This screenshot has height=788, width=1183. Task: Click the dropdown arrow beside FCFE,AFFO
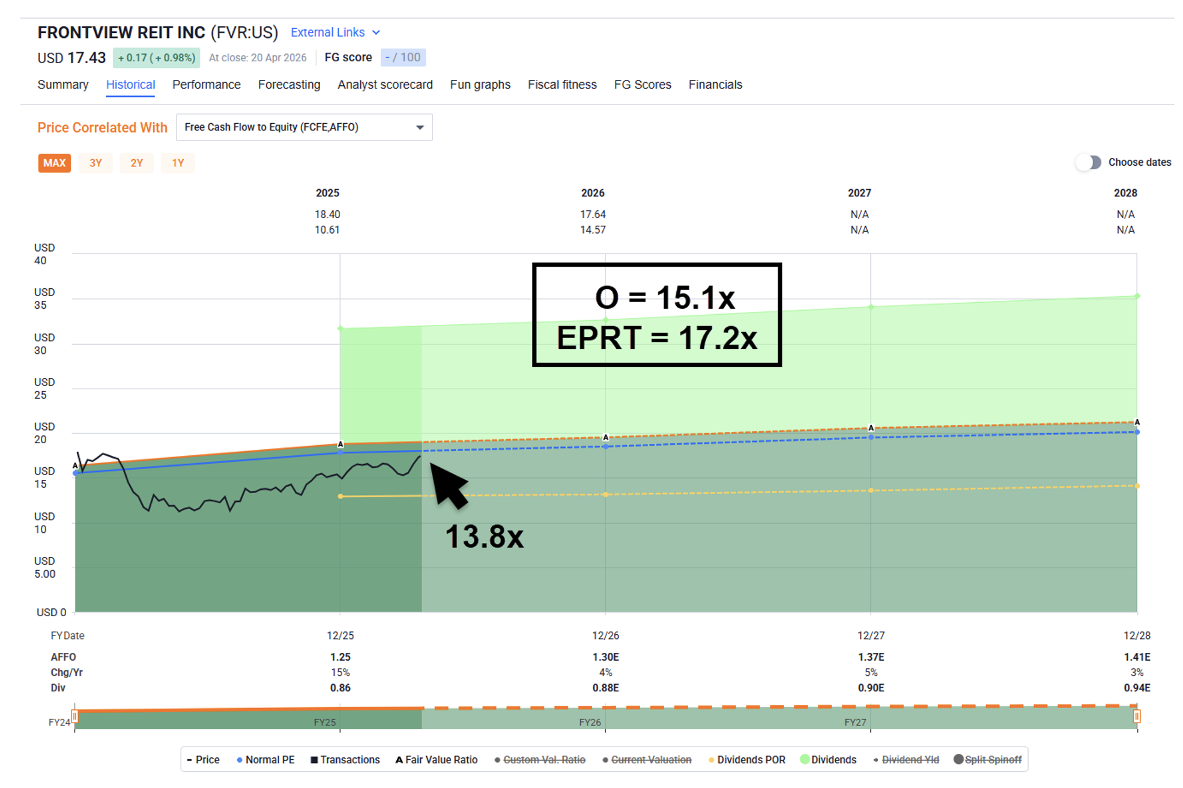point(420,127)
